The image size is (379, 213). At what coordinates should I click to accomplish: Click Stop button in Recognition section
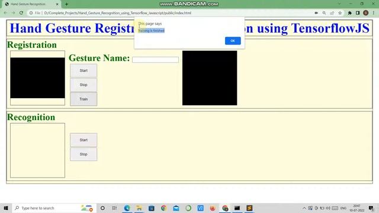[x=83, y=154]
